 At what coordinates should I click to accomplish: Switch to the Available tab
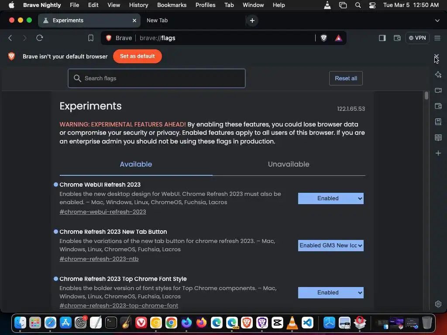136,164
